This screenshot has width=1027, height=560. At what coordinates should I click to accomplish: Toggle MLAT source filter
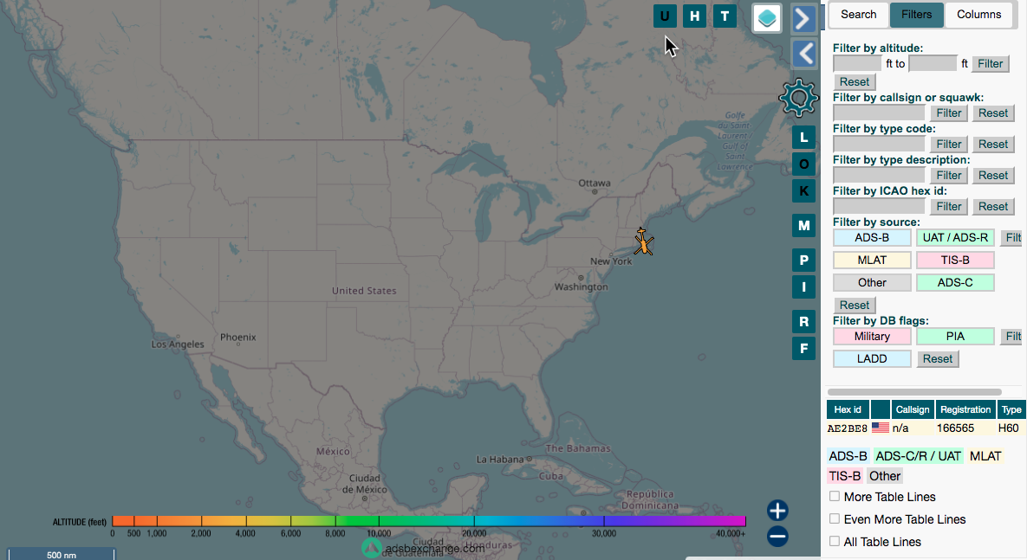[x=872, y=260]
